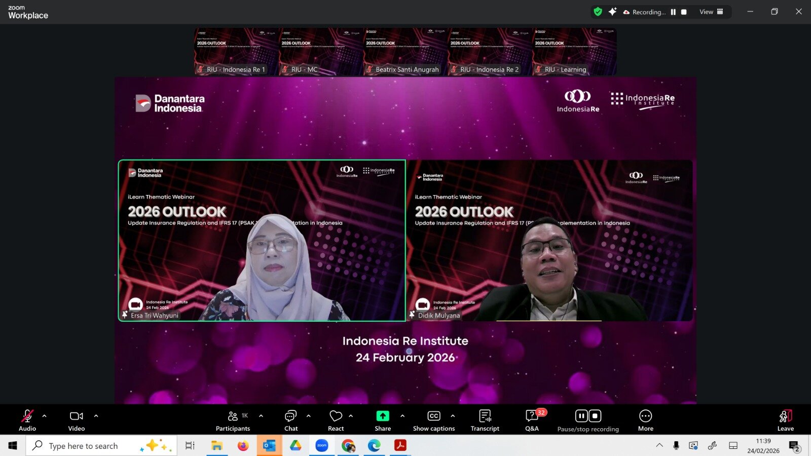Open the More options menu
811x456 pixels.
click(645, 420)
